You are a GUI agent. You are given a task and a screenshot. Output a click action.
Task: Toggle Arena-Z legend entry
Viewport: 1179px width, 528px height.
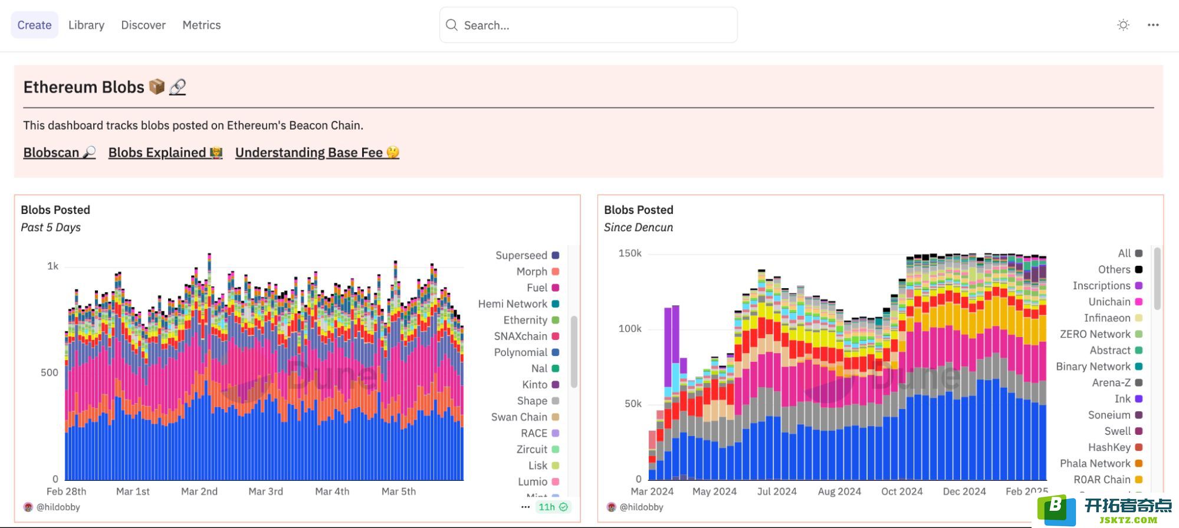pyautogui.click(x=1117, y=382)
